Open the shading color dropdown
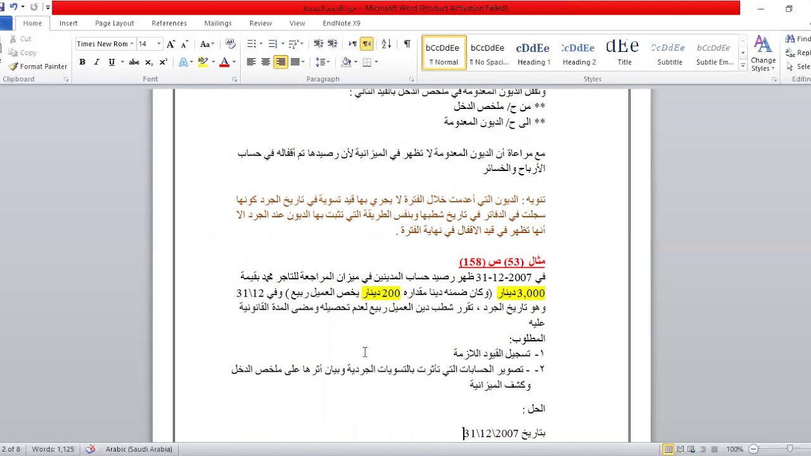Image resolution: width=811 pixels, height=456 pixels. pyautogui.click(x=356, y=62)
